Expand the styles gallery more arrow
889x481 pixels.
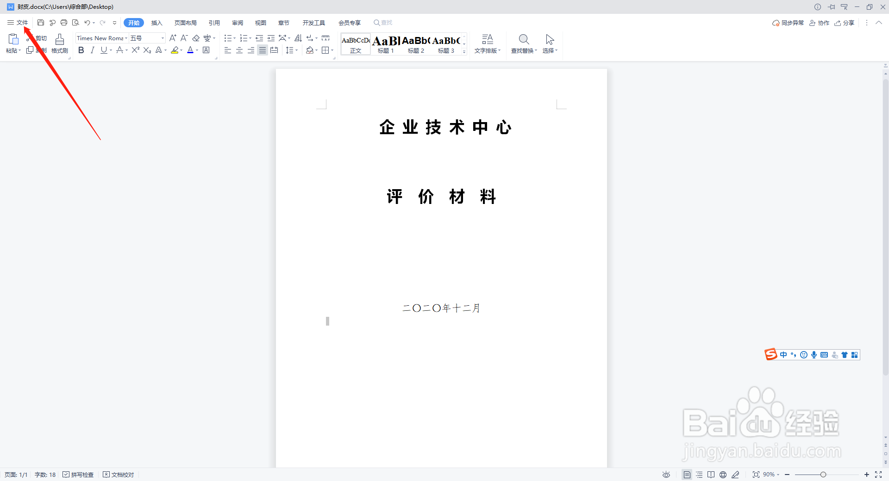464,52
